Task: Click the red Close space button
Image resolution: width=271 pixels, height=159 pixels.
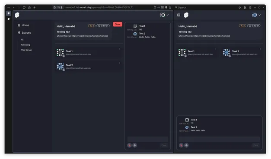Action: pos(118,24)
